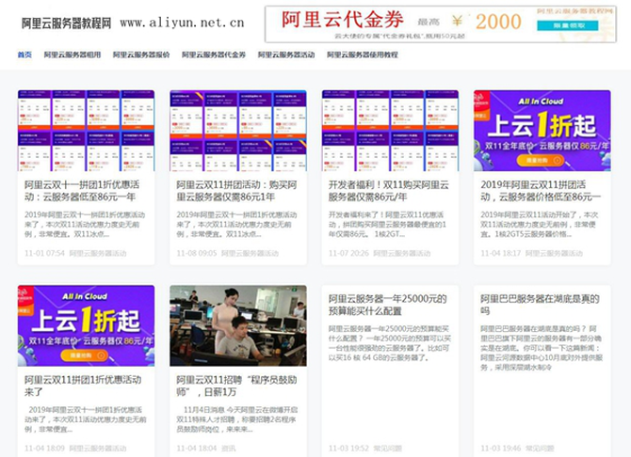Viewport: 631px width, 457px height.
Task: Click the date 11-03 19:52
Action: click(348, 449)
